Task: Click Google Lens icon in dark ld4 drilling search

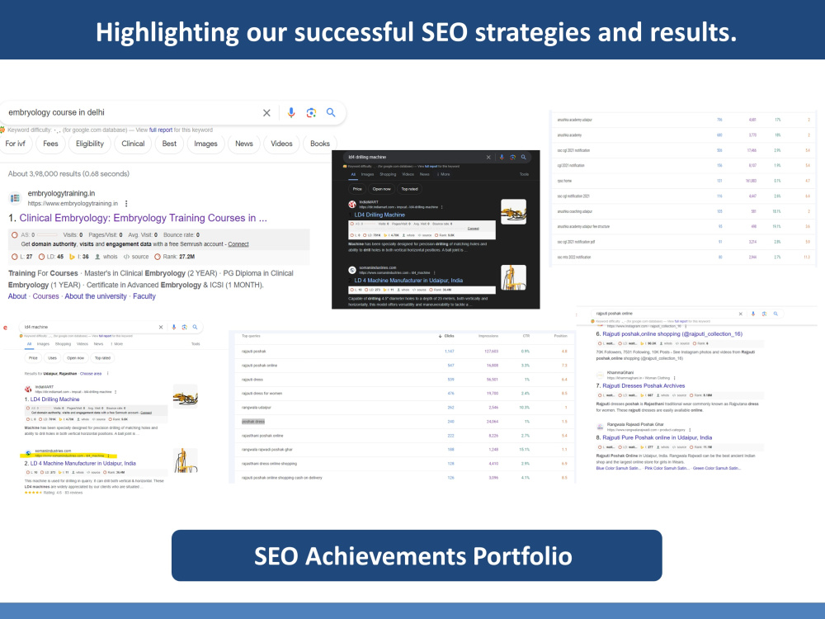Action: [x=512, y=158]
